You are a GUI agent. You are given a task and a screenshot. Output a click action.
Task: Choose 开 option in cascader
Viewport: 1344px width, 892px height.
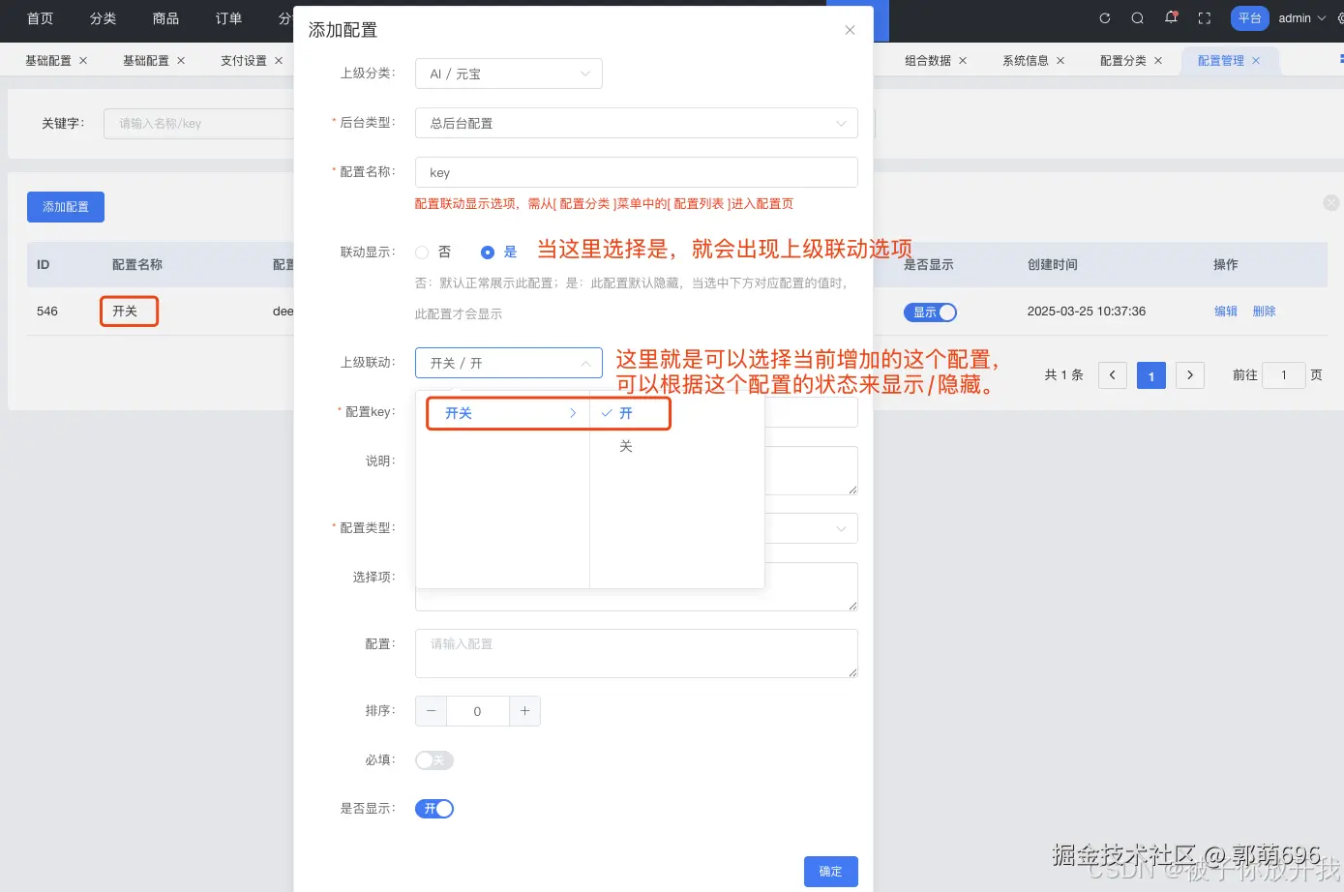(x=626, y=413)
